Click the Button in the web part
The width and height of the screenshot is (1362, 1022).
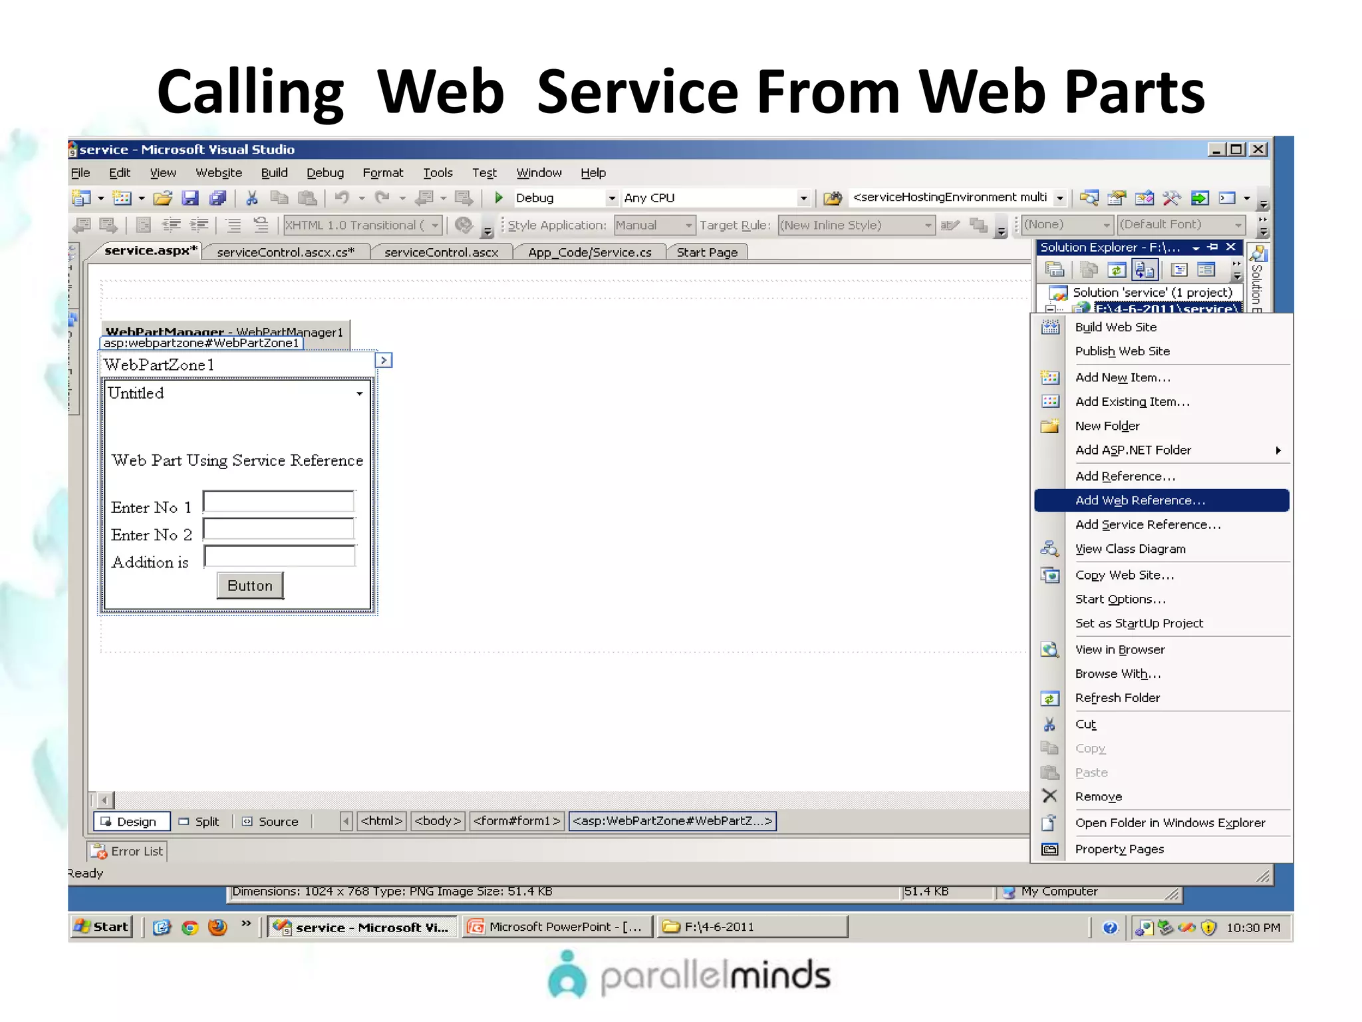point(250,586)
